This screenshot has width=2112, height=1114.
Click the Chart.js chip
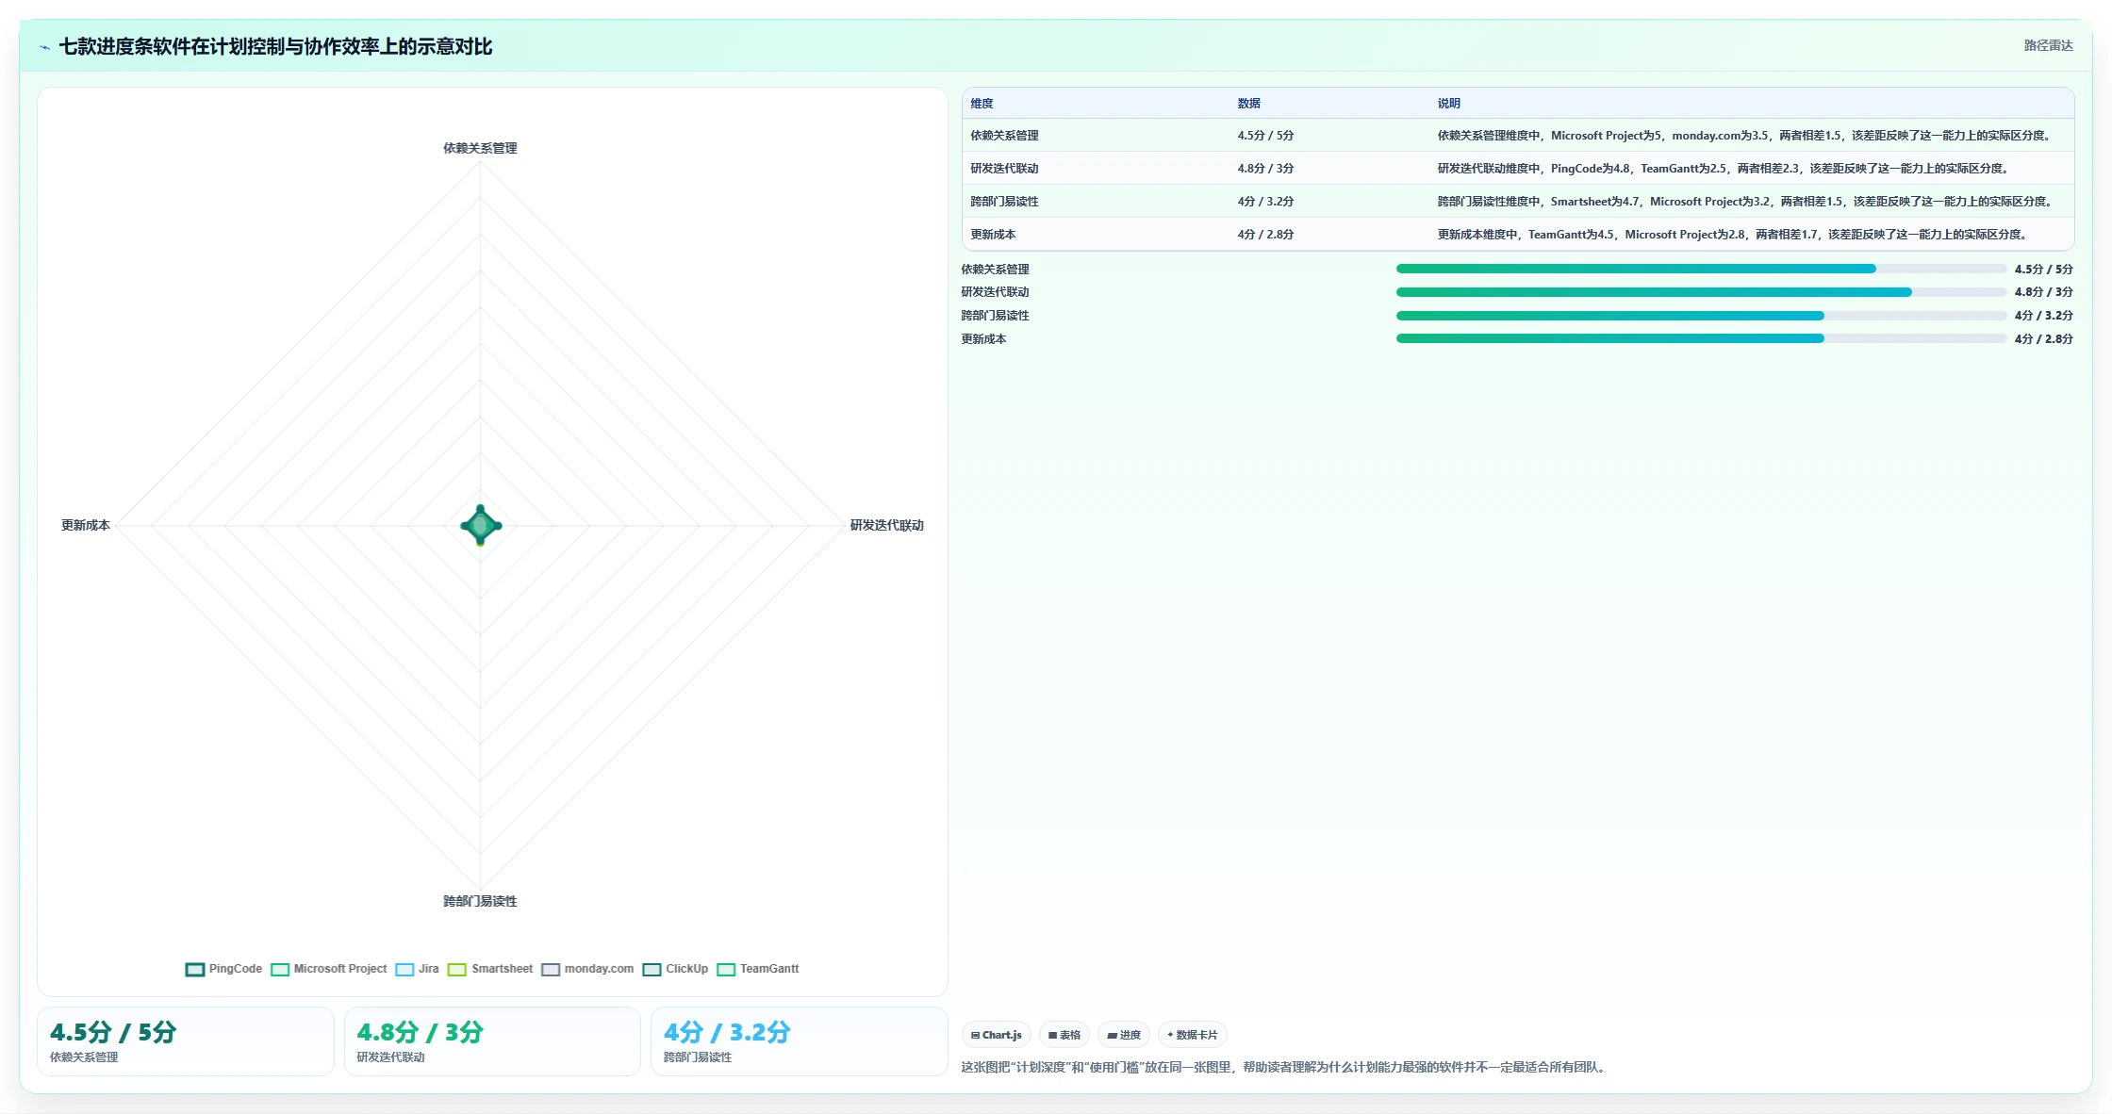(x=997, y=1035)
